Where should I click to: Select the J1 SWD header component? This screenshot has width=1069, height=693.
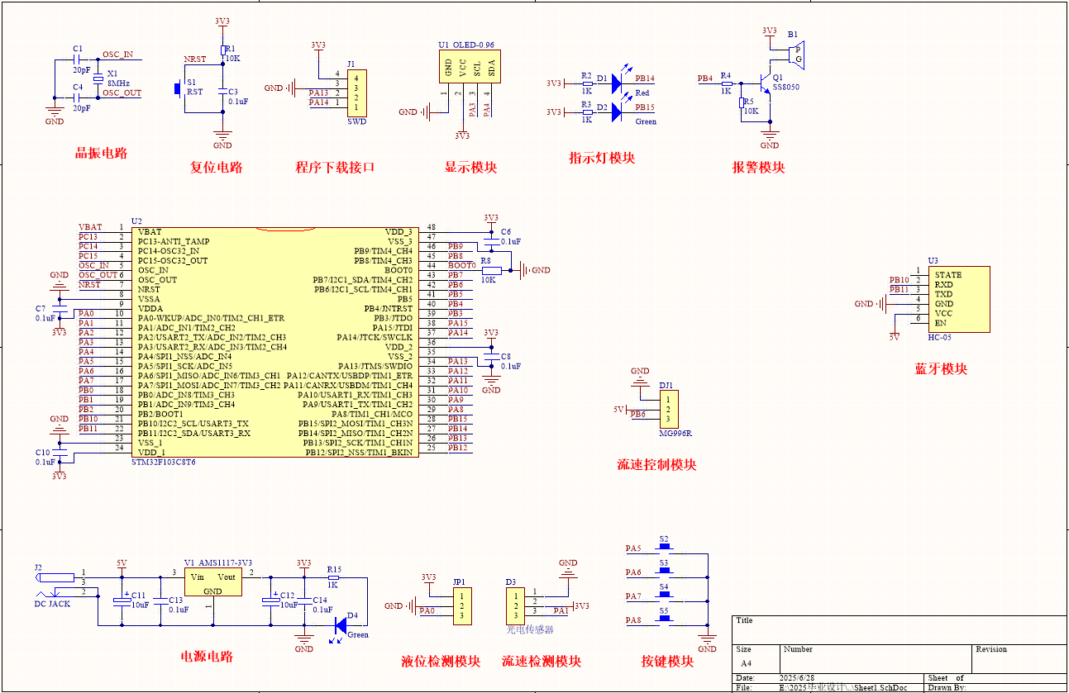click(x=356, y=93)
